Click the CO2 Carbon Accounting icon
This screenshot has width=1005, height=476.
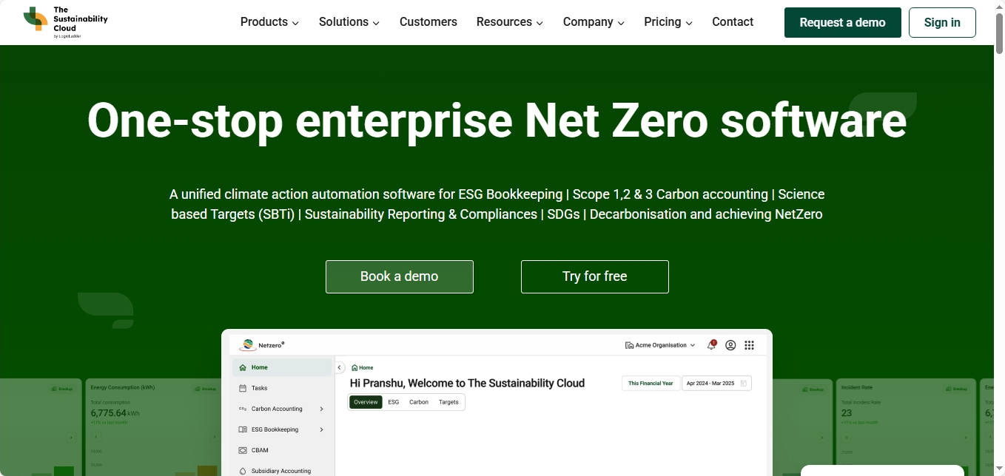pyautogui.click(x=243, y=409)
